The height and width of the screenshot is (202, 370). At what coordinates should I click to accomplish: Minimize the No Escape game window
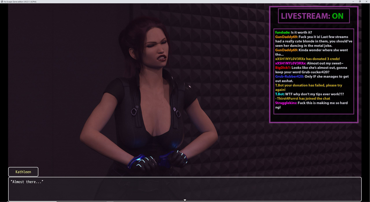(353, 2)
